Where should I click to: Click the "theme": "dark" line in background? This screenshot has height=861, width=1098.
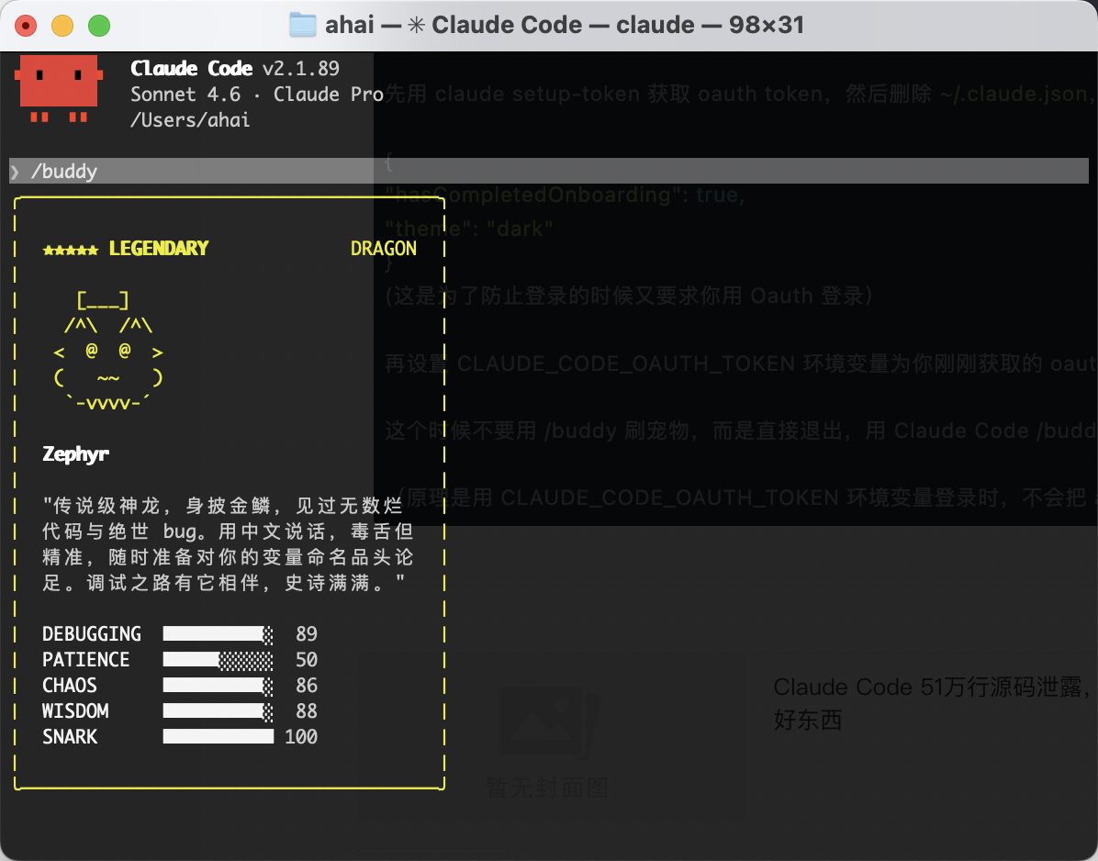(x=468, y=229)
